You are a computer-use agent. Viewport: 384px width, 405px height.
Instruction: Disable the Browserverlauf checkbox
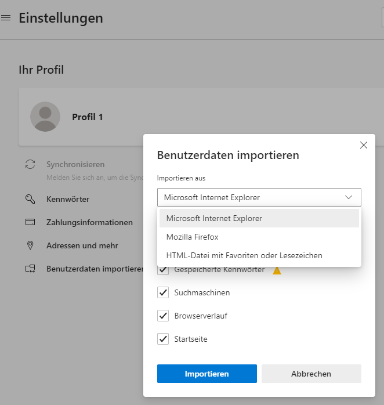163,316
